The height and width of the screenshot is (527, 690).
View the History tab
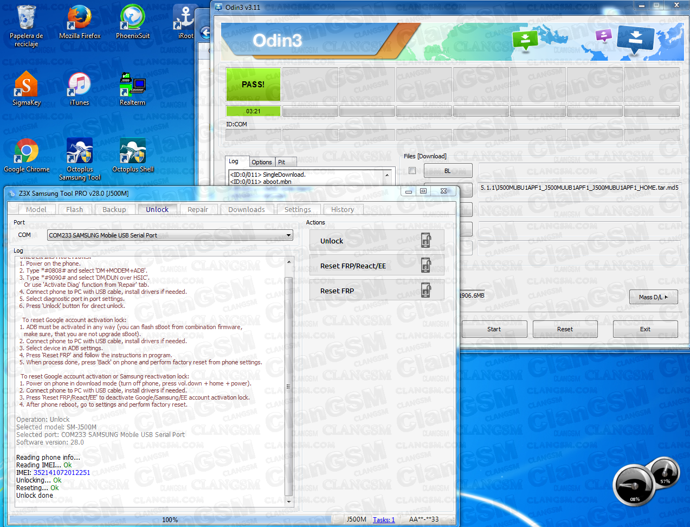coord(343,209)
